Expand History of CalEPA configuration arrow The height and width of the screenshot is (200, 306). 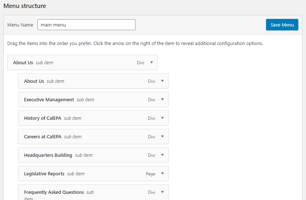[162, 118]
